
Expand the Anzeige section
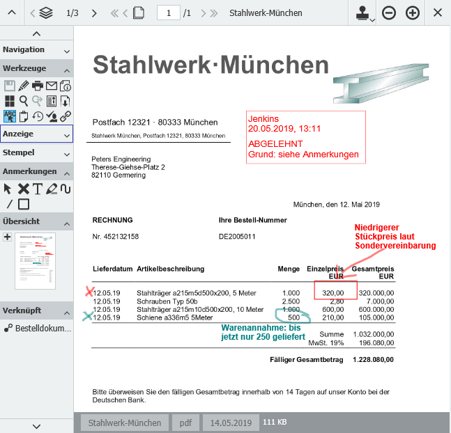coord(36,134)
